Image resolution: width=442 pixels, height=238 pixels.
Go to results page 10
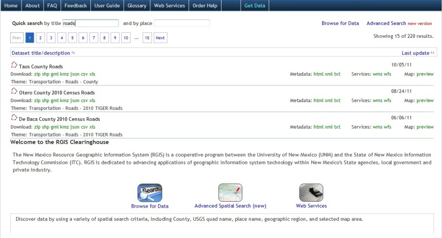(x=126, y=38)
